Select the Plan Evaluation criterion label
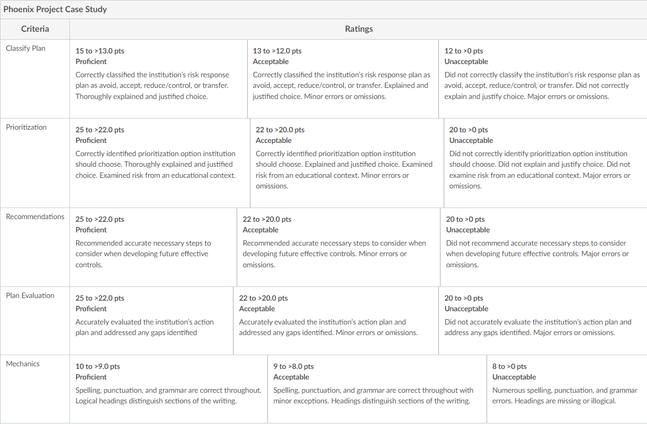 coord(30,295)
